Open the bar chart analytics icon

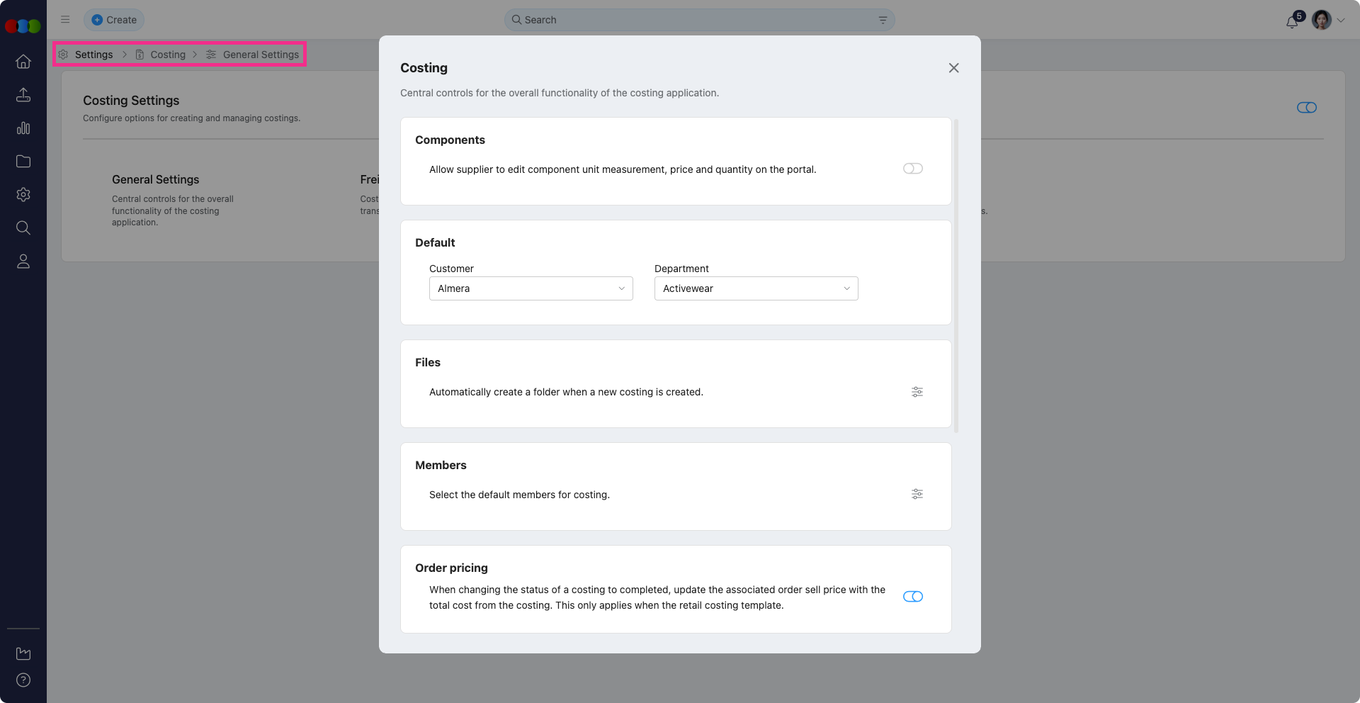[x=23, y=128]
